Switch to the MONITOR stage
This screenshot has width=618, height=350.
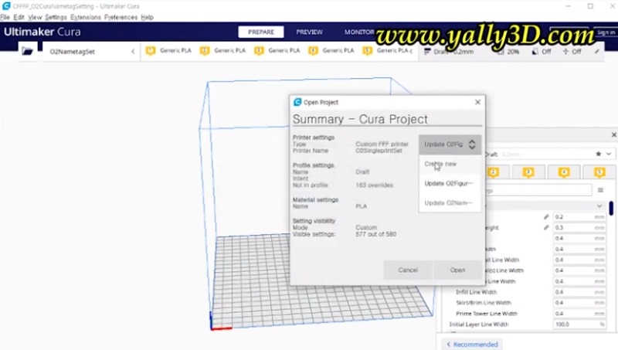click(x=359, y=32)
